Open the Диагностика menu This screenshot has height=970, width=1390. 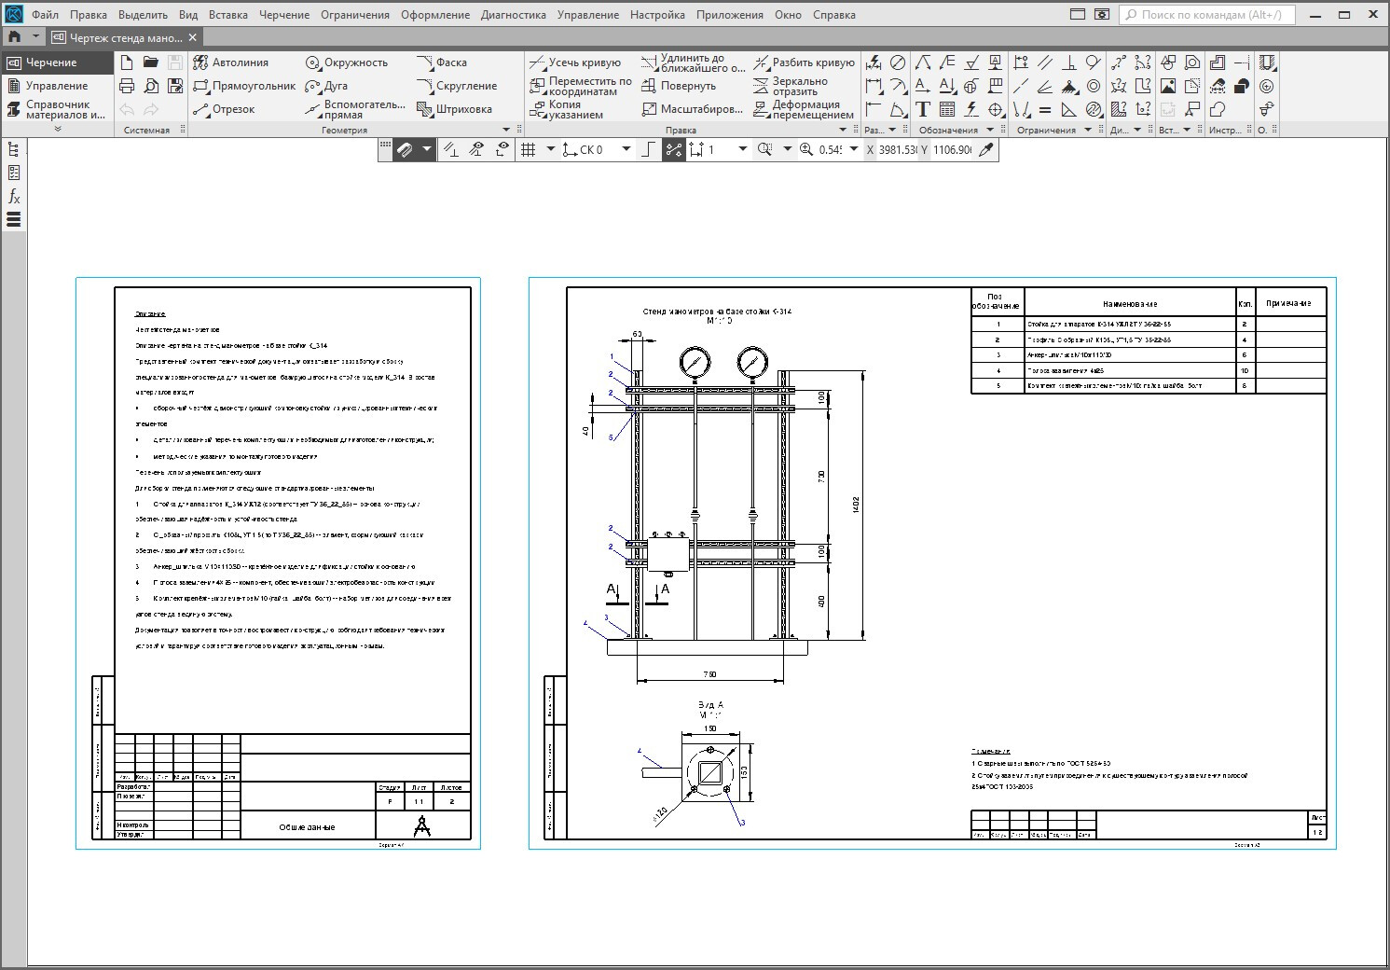[514, 15]
